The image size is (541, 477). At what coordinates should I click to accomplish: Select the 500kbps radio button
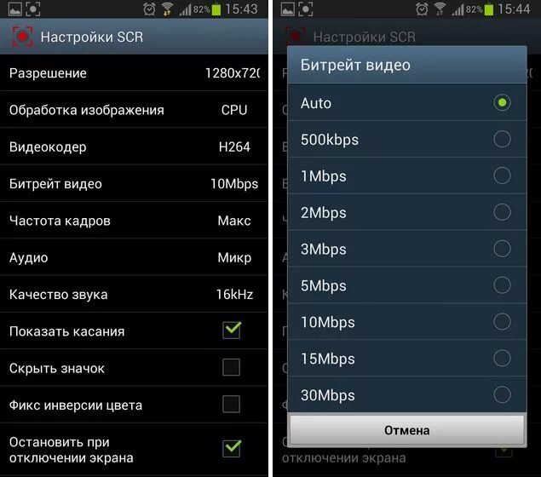[502, 139]
